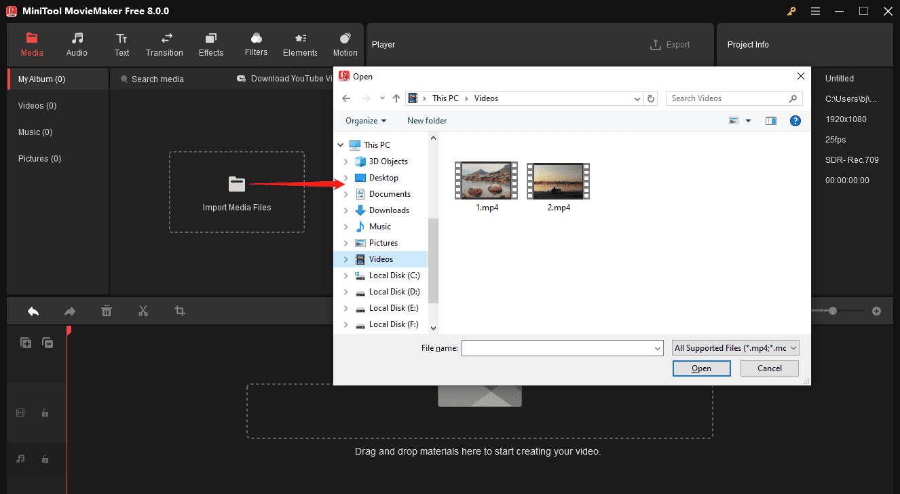
Task: Expand the This PC tree item
Action: pos(340,145)
